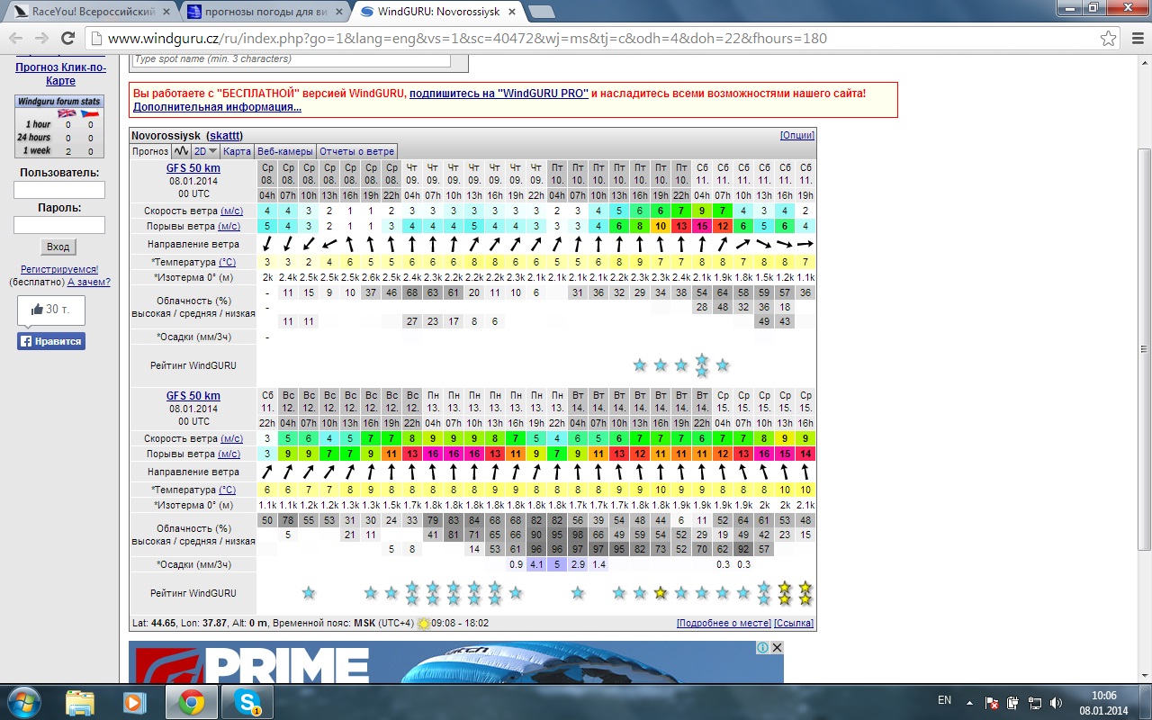Switch to the прогнозы погоды tab
The height and width of the screenshot is (720, 1152).
pyautogui.click(x=265, y=13)
